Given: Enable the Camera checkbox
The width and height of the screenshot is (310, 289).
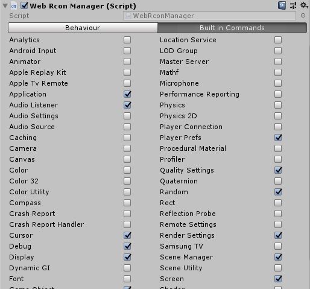Looking at the screenshot, I should click(x=127, y=148).
